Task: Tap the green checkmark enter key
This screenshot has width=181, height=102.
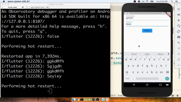Action: tap(167, 79)
